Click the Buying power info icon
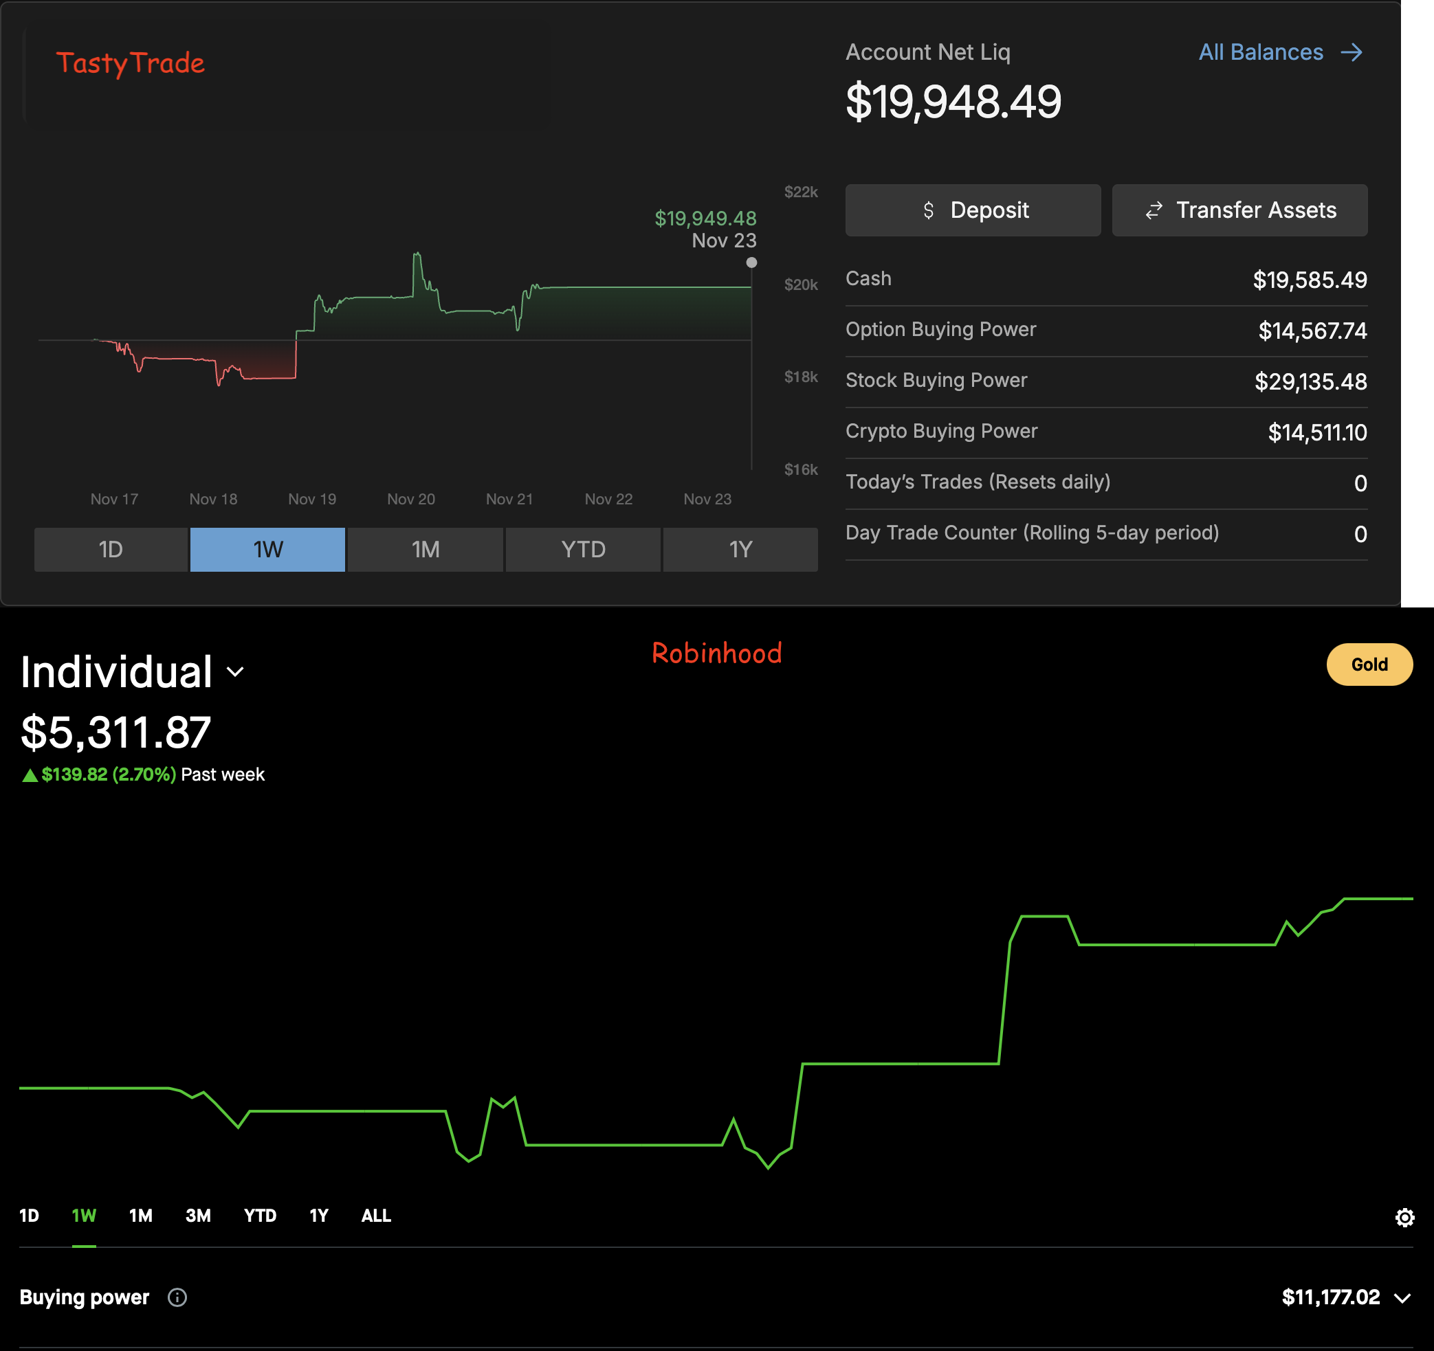 tap(177, 1297)
